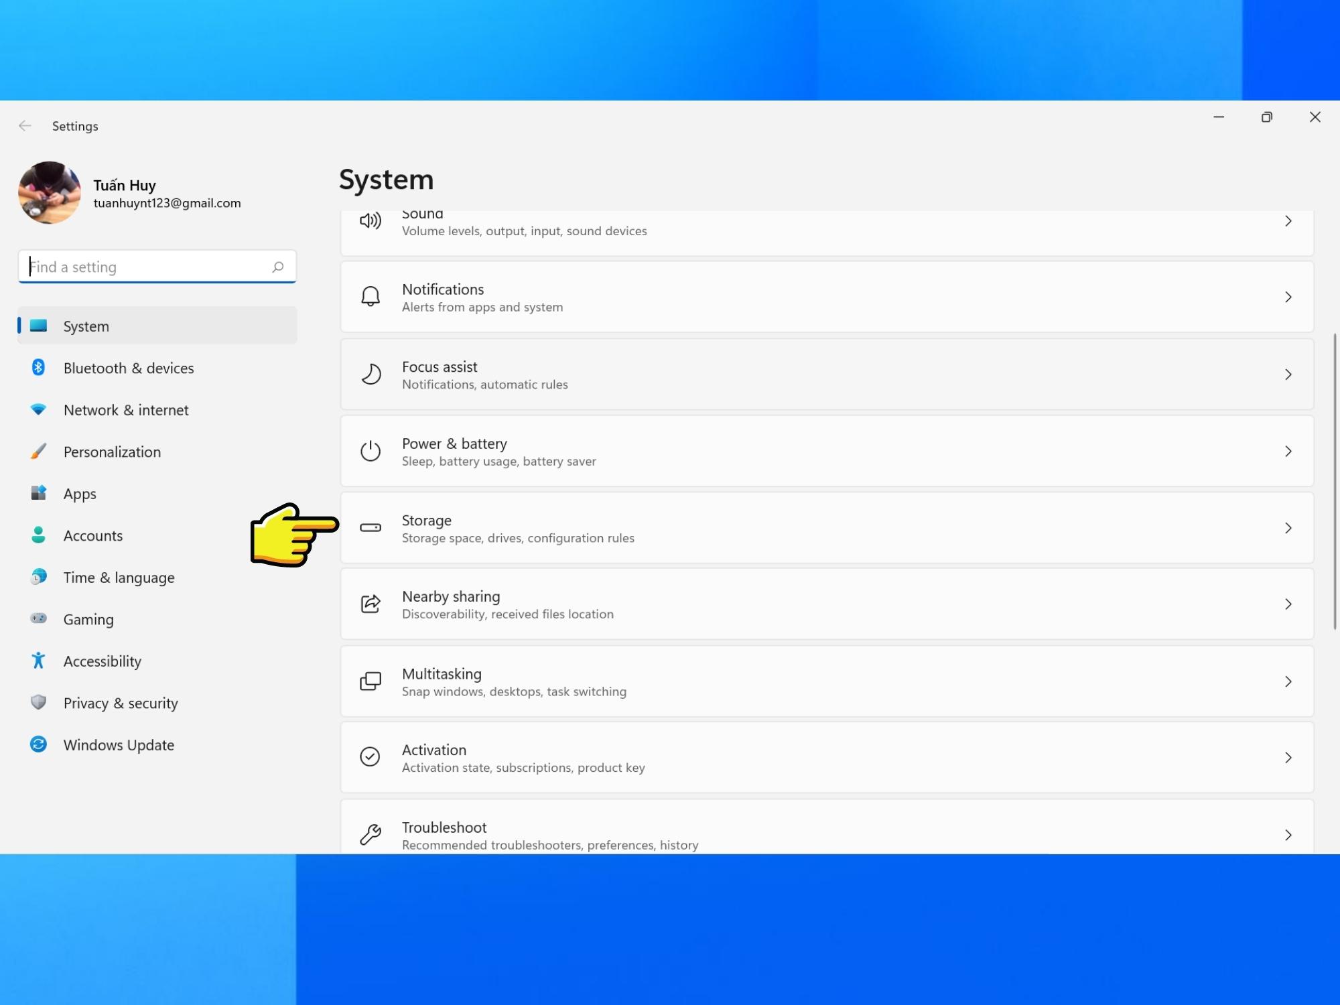Click the Windows Update sync icon
This screenshot has height=1005, width=1340.
[39, 744]
